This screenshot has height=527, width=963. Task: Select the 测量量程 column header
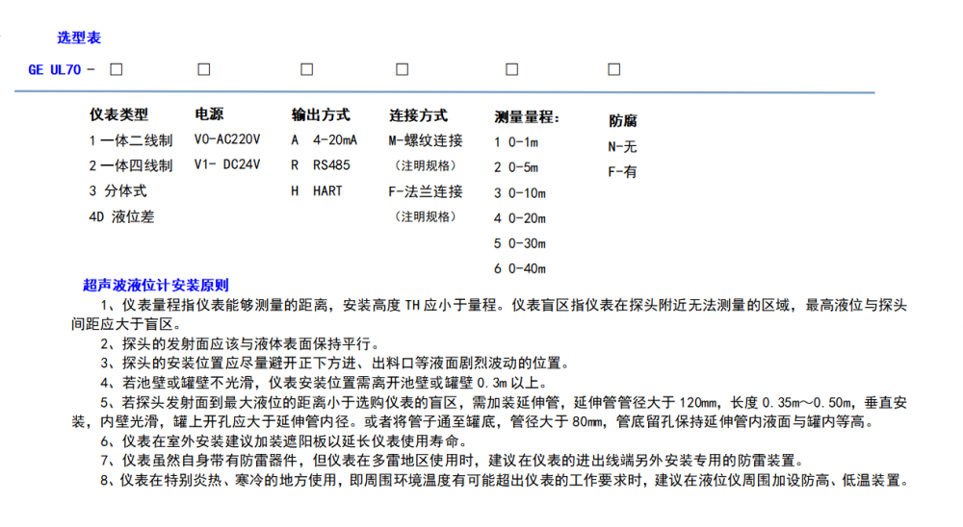[x=527, y=117]
